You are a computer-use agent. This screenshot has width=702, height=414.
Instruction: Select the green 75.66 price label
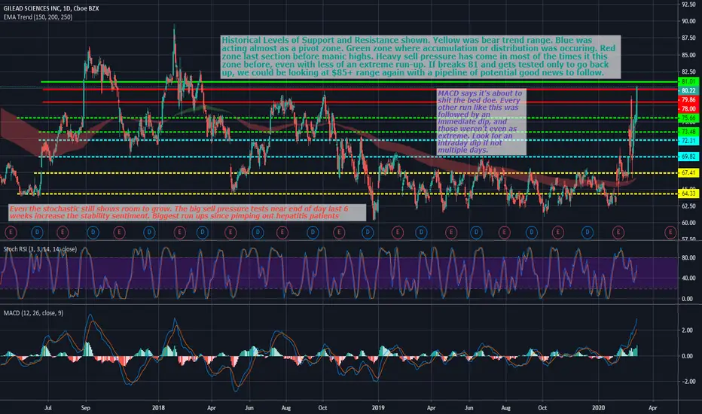click(688, 117)
